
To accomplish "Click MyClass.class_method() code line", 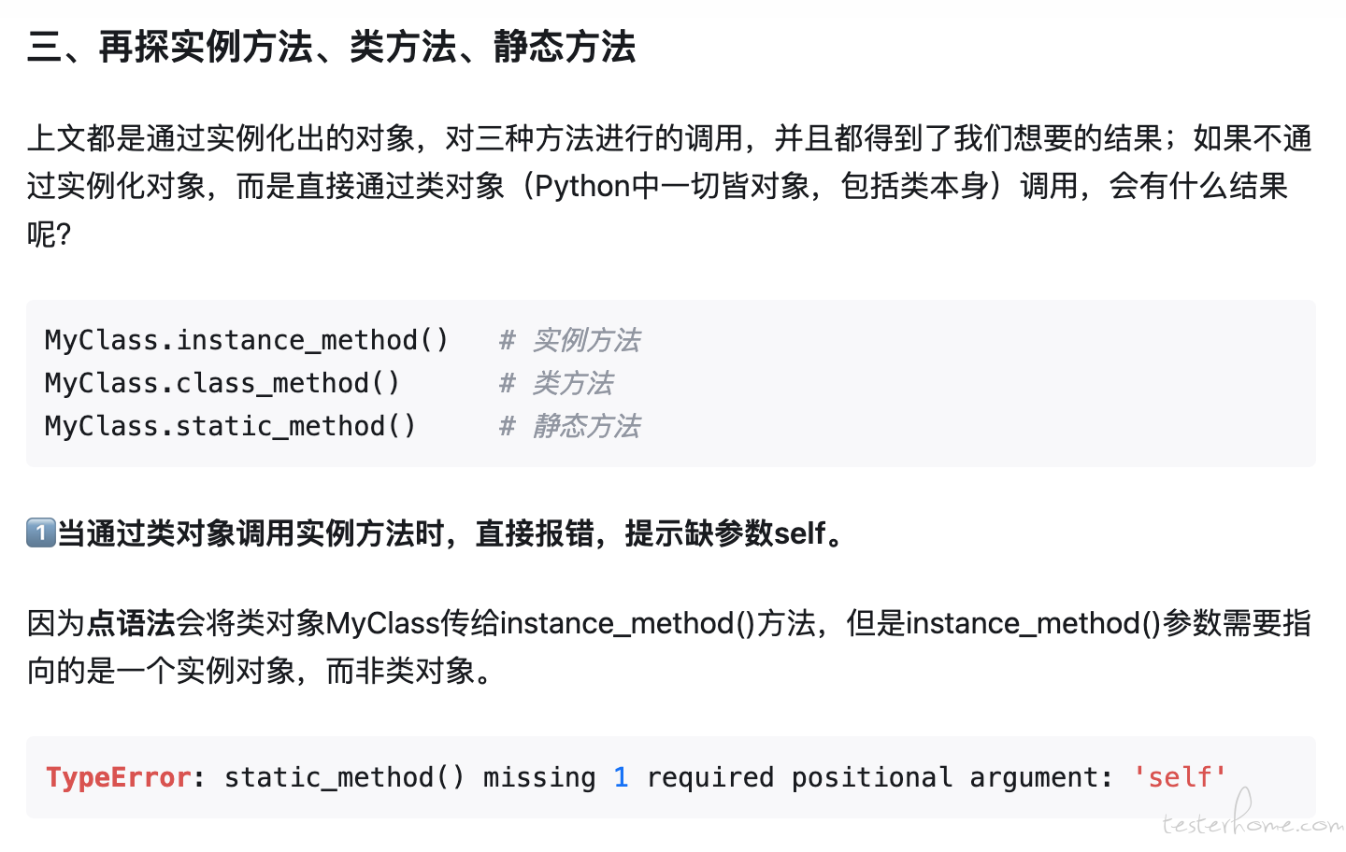I will coord(222,383).
